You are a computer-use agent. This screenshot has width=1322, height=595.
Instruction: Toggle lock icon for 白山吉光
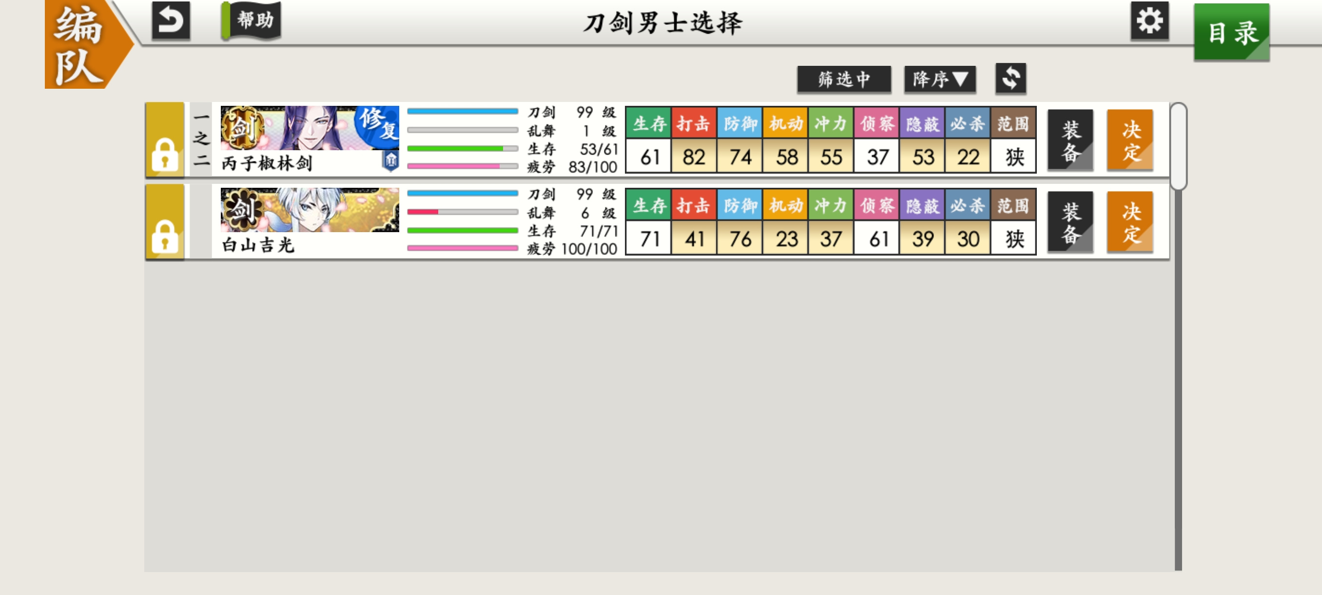165,222
